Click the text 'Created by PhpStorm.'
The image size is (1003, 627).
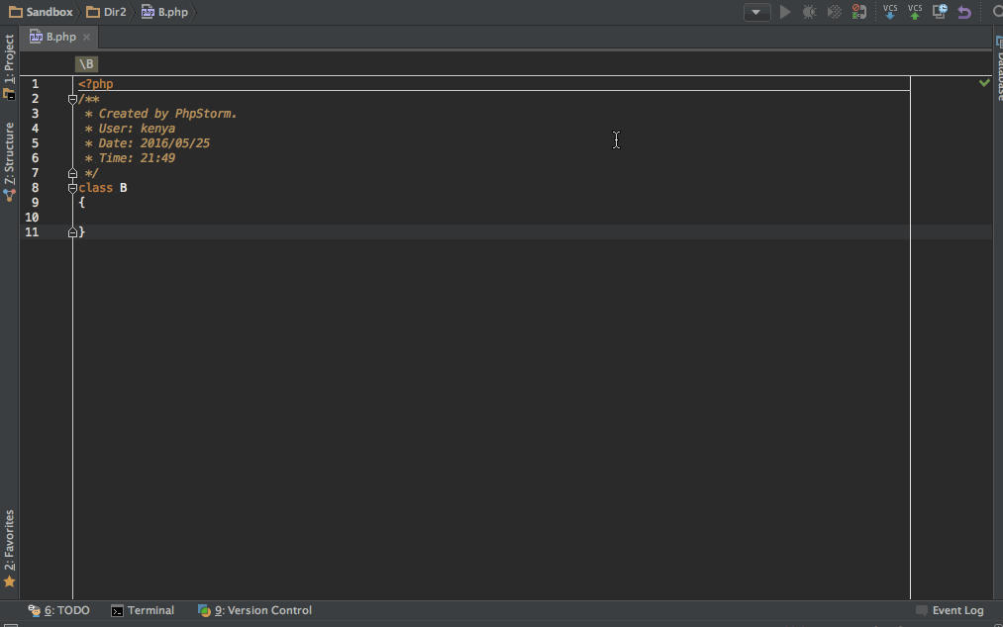(x=167, y=114)
